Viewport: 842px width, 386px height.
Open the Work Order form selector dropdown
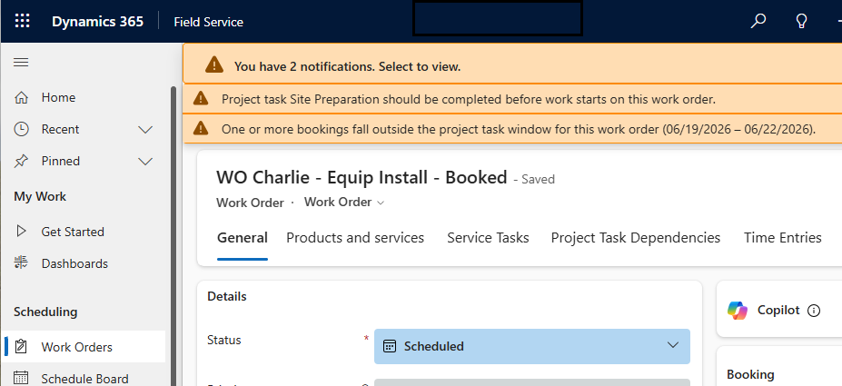(x=344, y=203)
